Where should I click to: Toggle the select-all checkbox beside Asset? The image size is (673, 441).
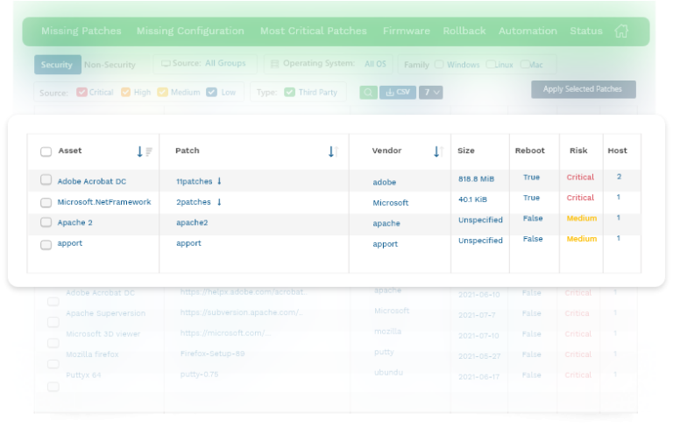coord(46,151)
